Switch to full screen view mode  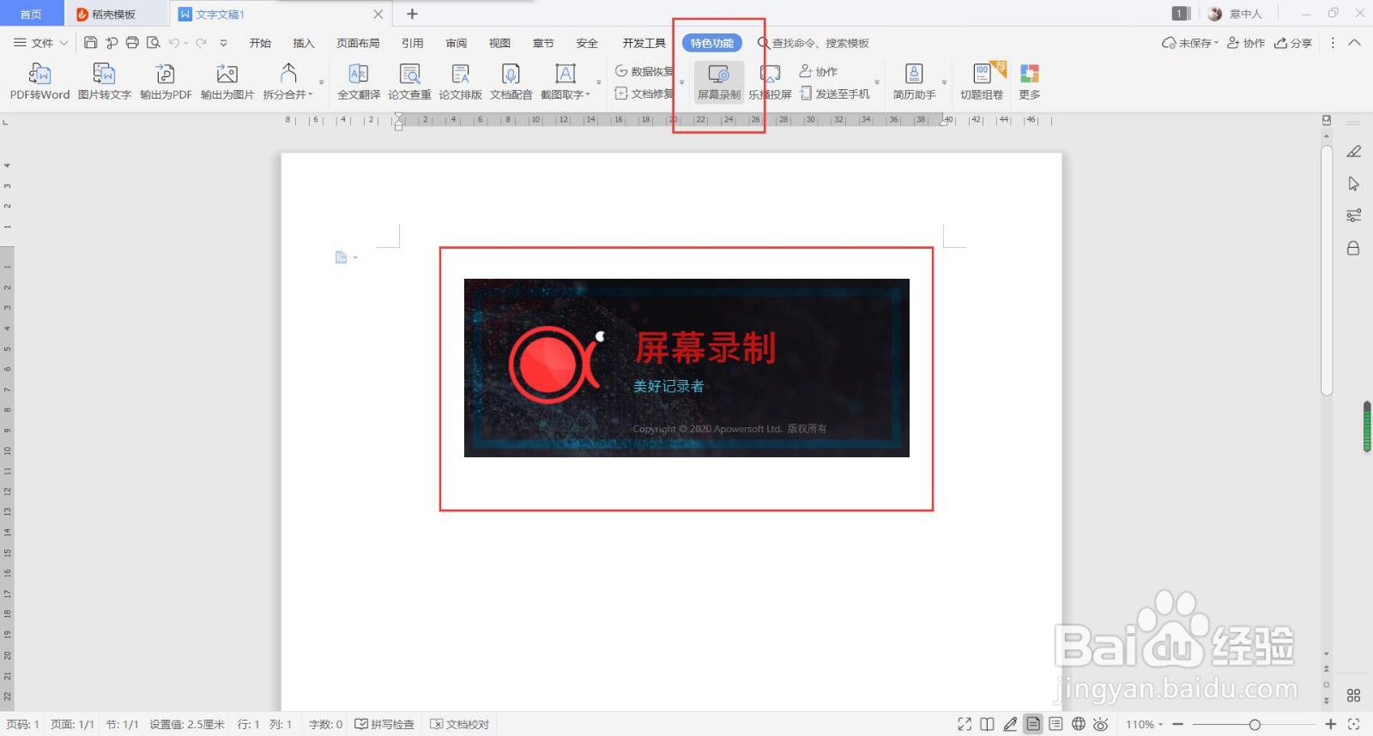point(965,725)
